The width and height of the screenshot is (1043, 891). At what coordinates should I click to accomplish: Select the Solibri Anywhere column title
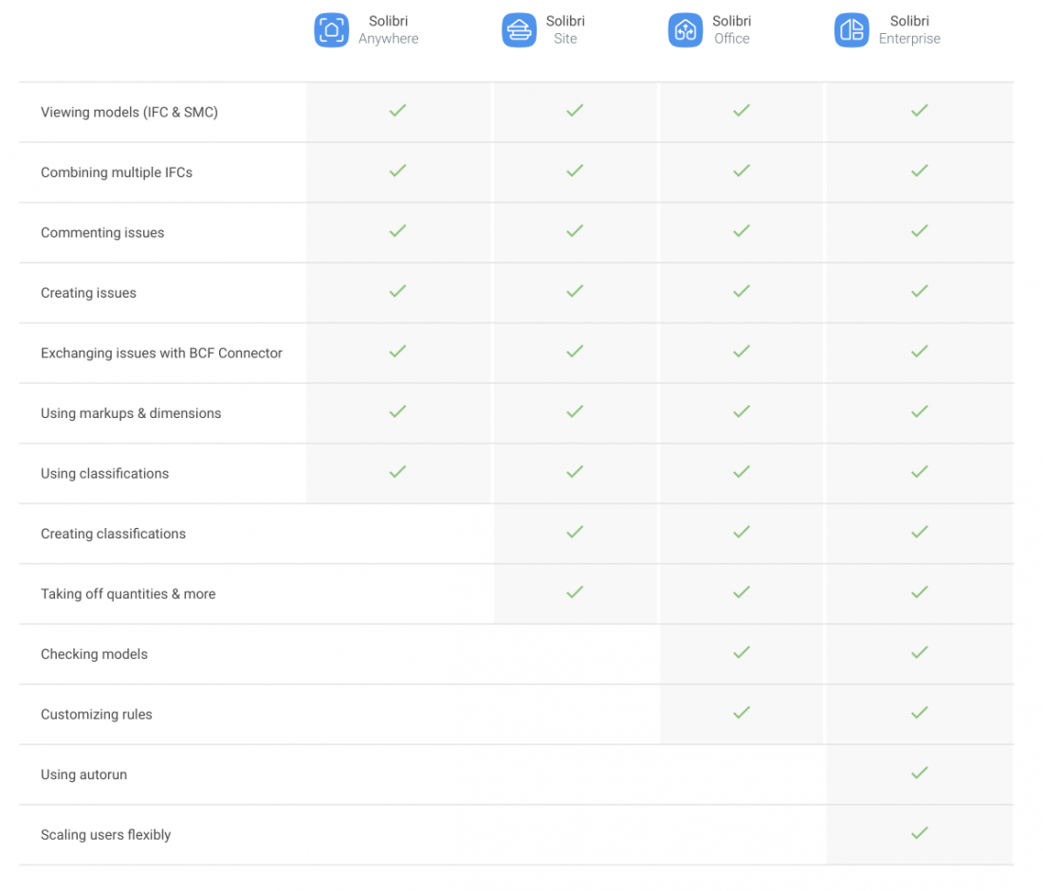point(389,30)
